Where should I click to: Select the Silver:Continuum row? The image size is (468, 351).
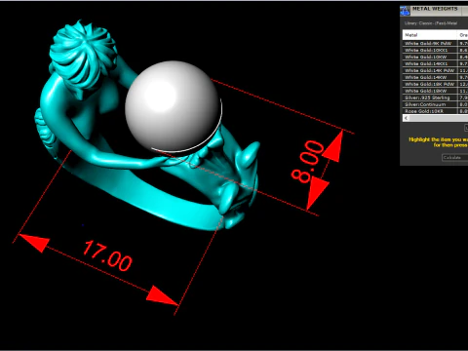[x=435, y=104]
